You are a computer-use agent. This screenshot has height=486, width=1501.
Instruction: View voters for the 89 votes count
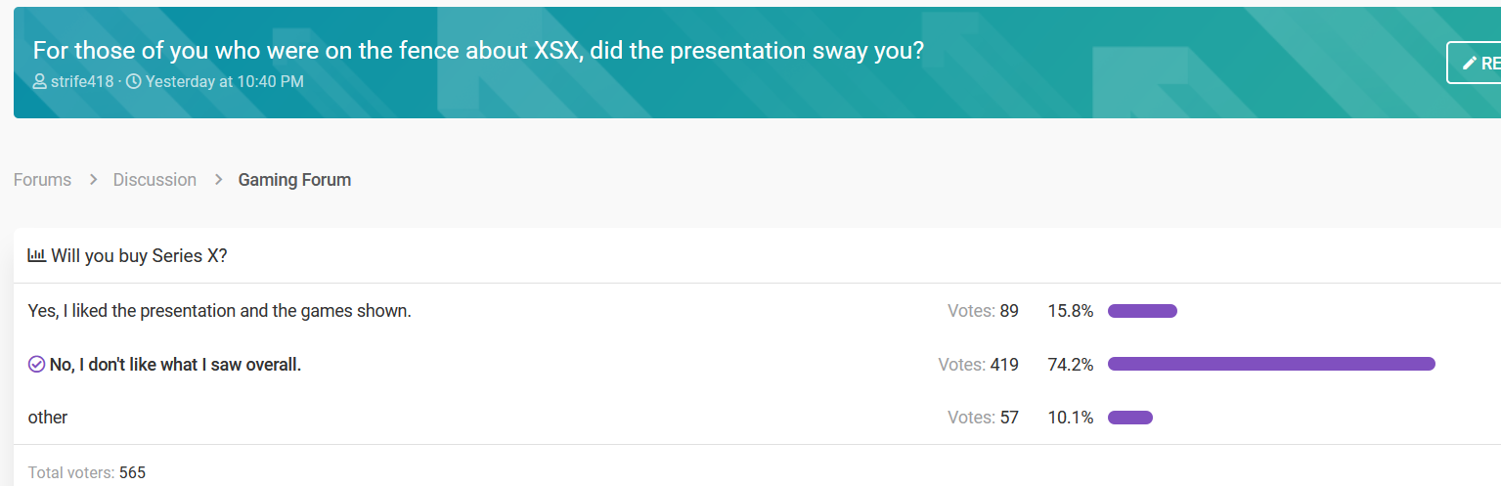(983, 311)
